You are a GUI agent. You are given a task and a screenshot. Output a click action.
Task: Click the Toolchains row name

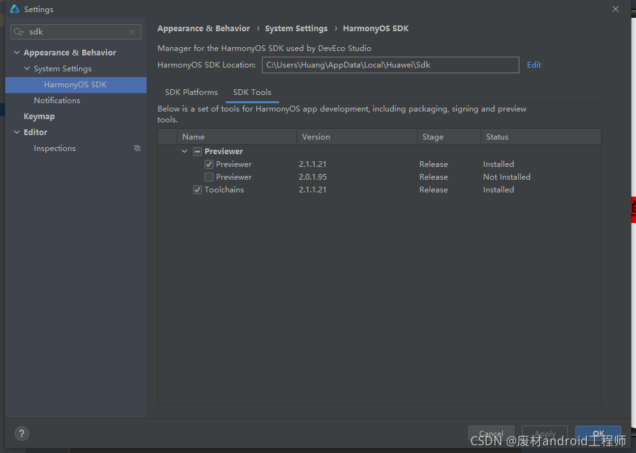224,190
